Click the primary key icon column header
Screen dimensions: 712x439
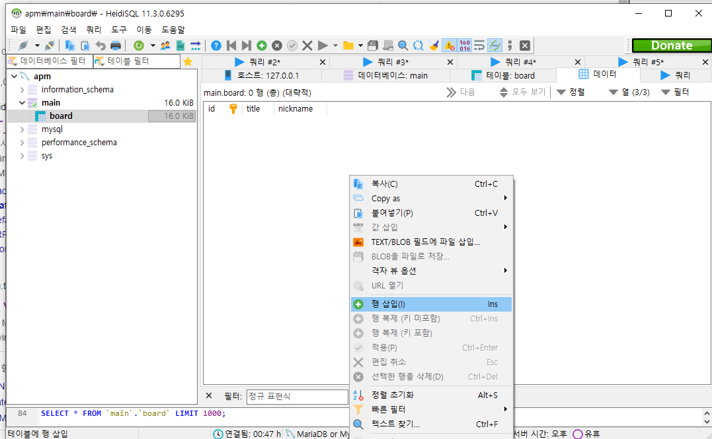233,109
